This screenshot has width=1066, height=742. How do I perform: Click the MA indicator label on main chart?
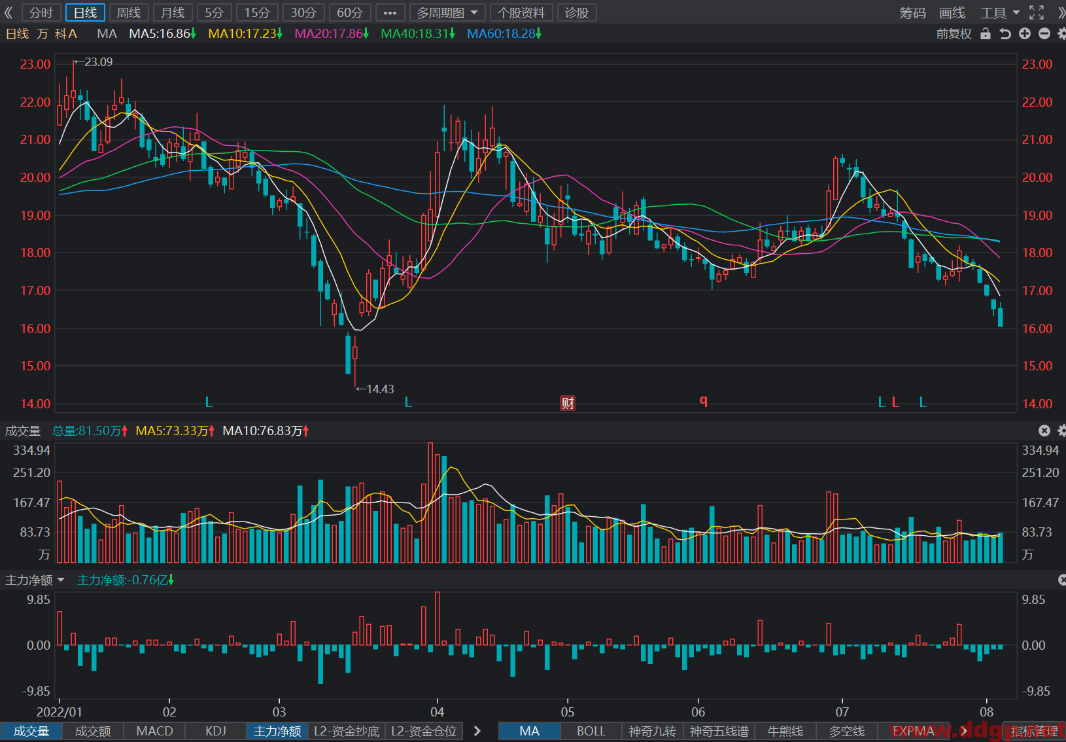pos(107,33)
